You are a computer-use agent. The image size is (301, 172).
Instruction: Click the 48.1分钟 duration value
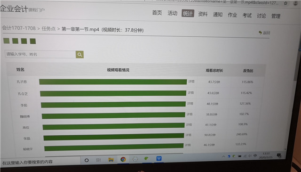tap(212, 104)
